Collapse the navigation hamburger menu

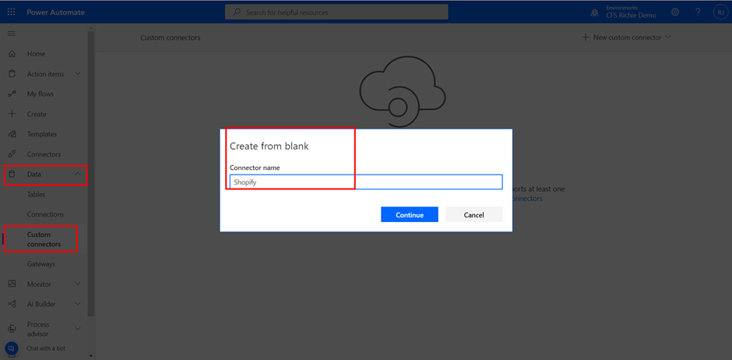[12, 34]
